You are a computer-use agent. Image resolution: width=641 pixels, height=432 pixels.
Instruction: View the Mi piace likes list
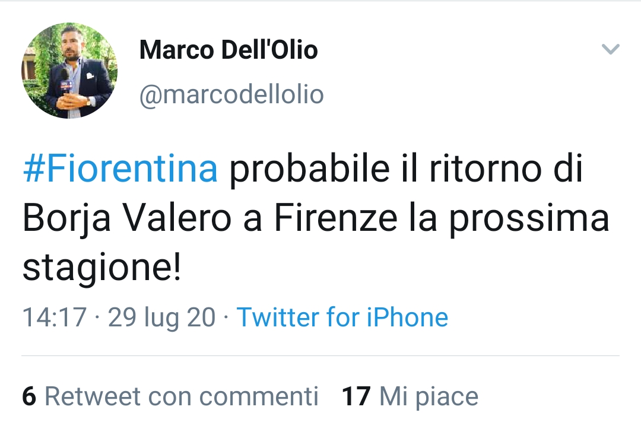click(x=410, y=396)
